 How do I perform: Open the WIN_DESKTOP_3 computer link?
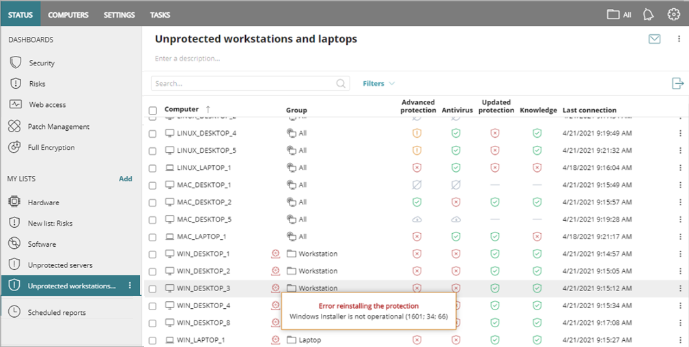[x=203, y=288]
